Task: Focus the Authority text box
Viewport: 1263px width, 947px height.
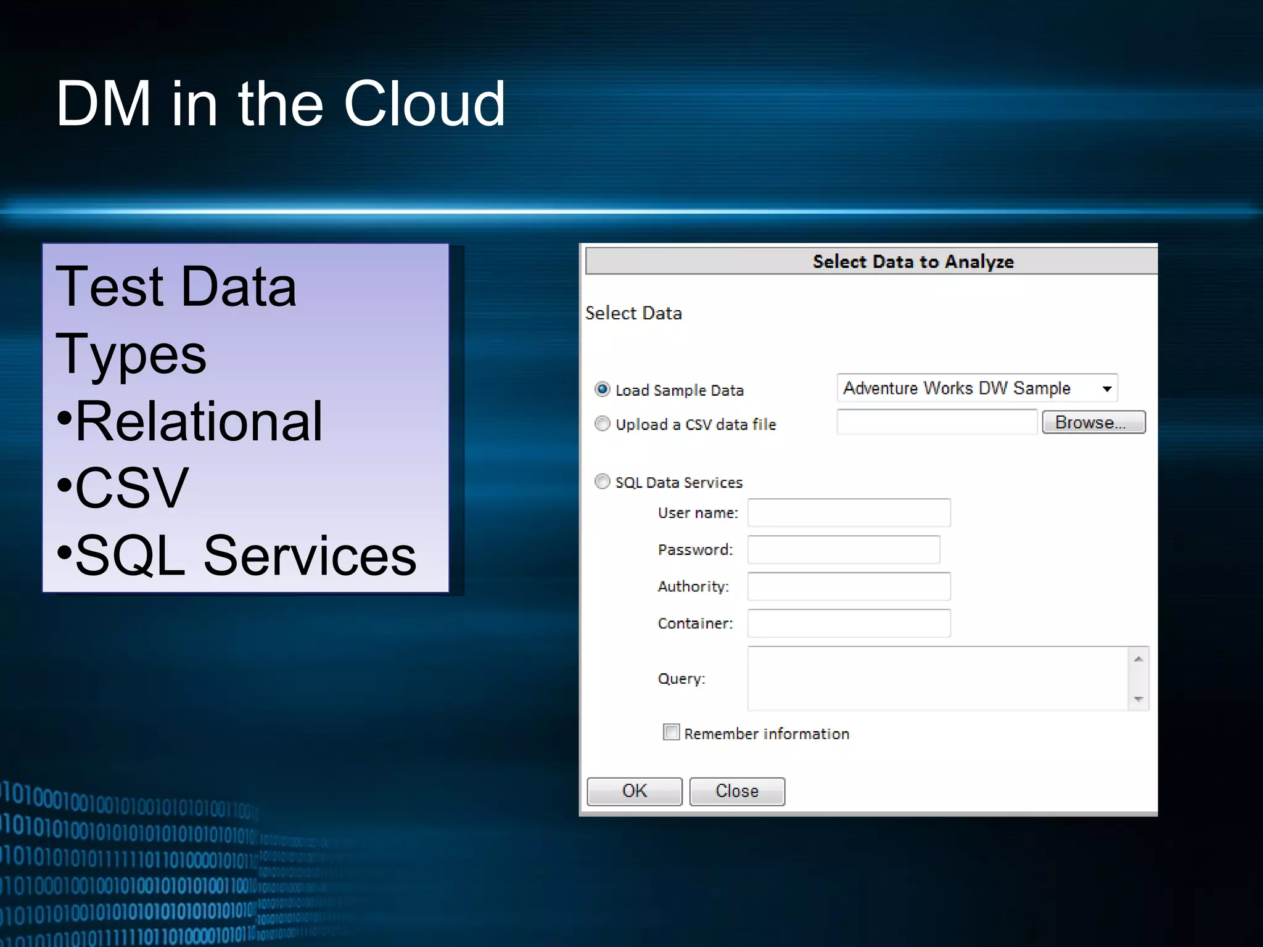Action: pos(849,586)
